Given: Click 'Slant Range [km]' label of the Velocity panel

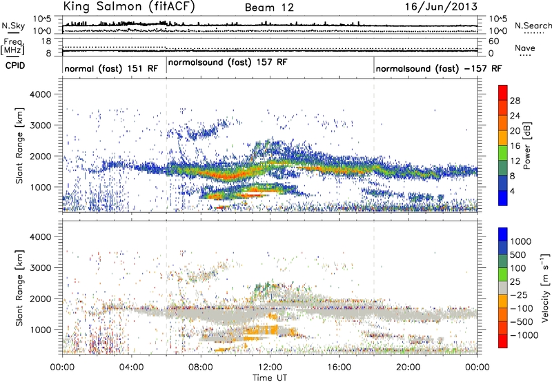Looking at the screenshot, I should click(x=19, y=288).
